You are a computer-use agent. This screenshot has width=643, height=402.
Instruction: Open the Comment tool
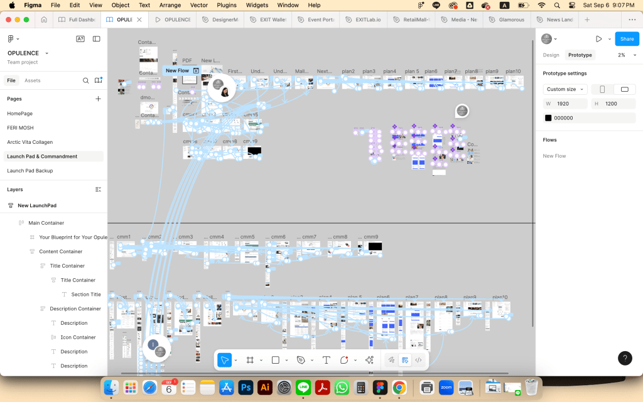[x=344, y=360]
